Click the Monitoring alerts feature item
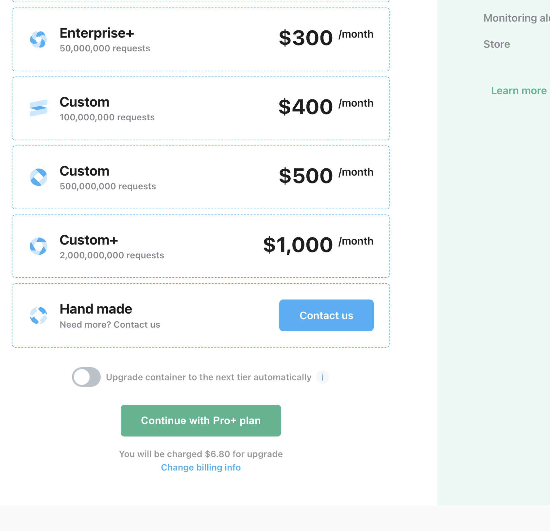 point(517,18)
